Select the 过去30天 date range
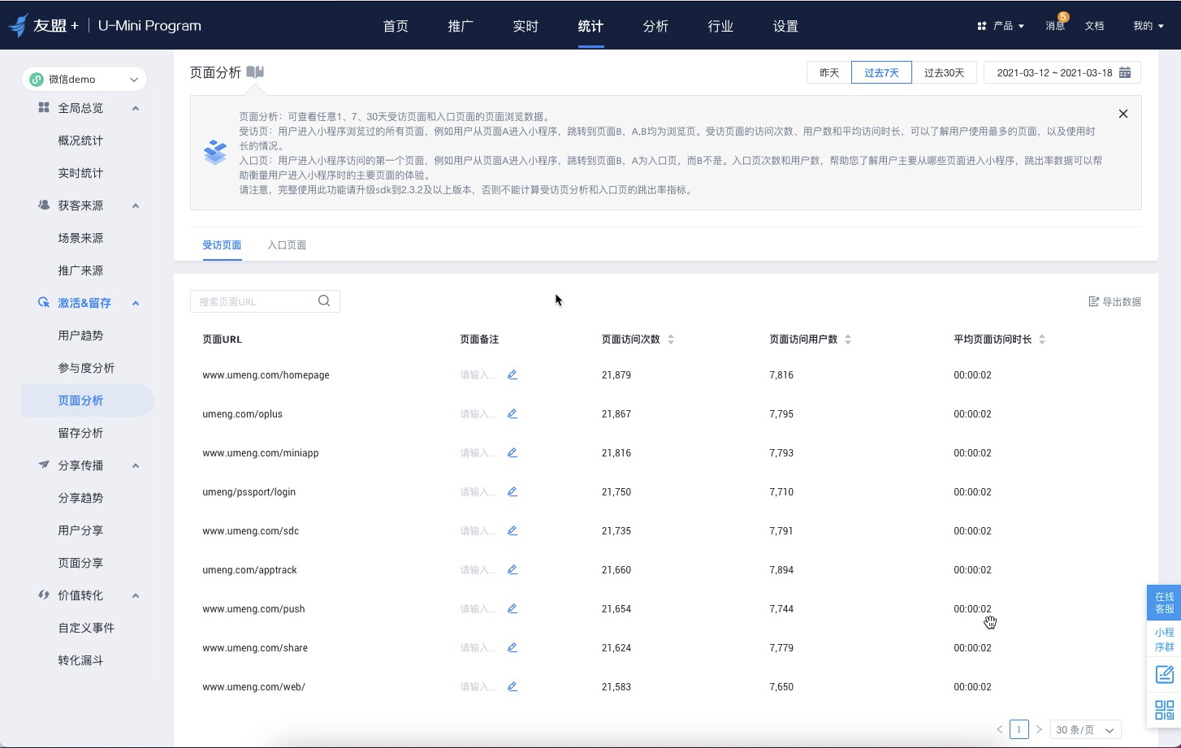1181x748 pixels. tap(944, 72)
